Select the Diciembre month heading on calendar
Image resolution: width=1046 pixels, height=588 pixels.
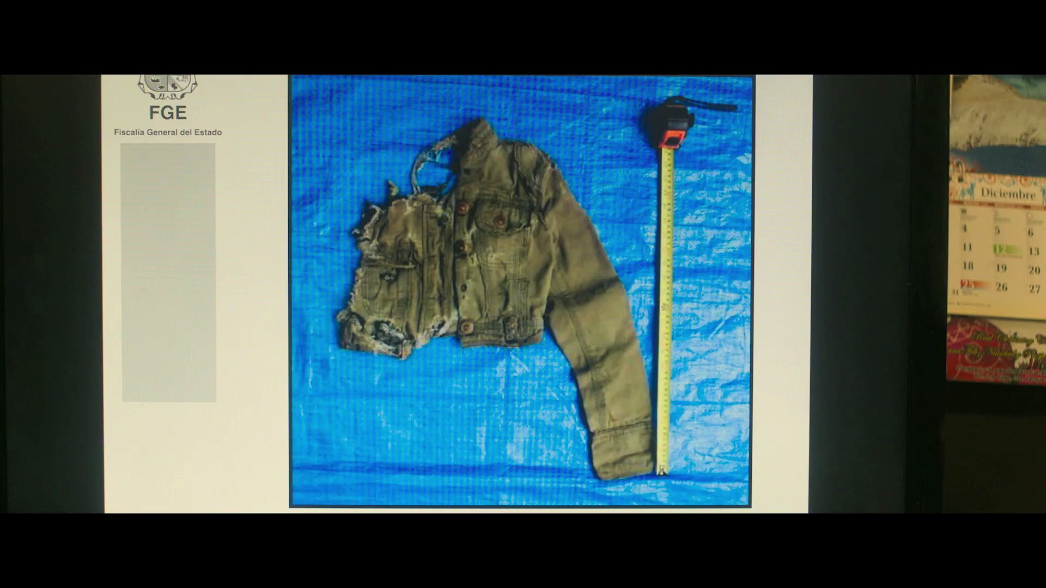click(x=1008, y=193)
